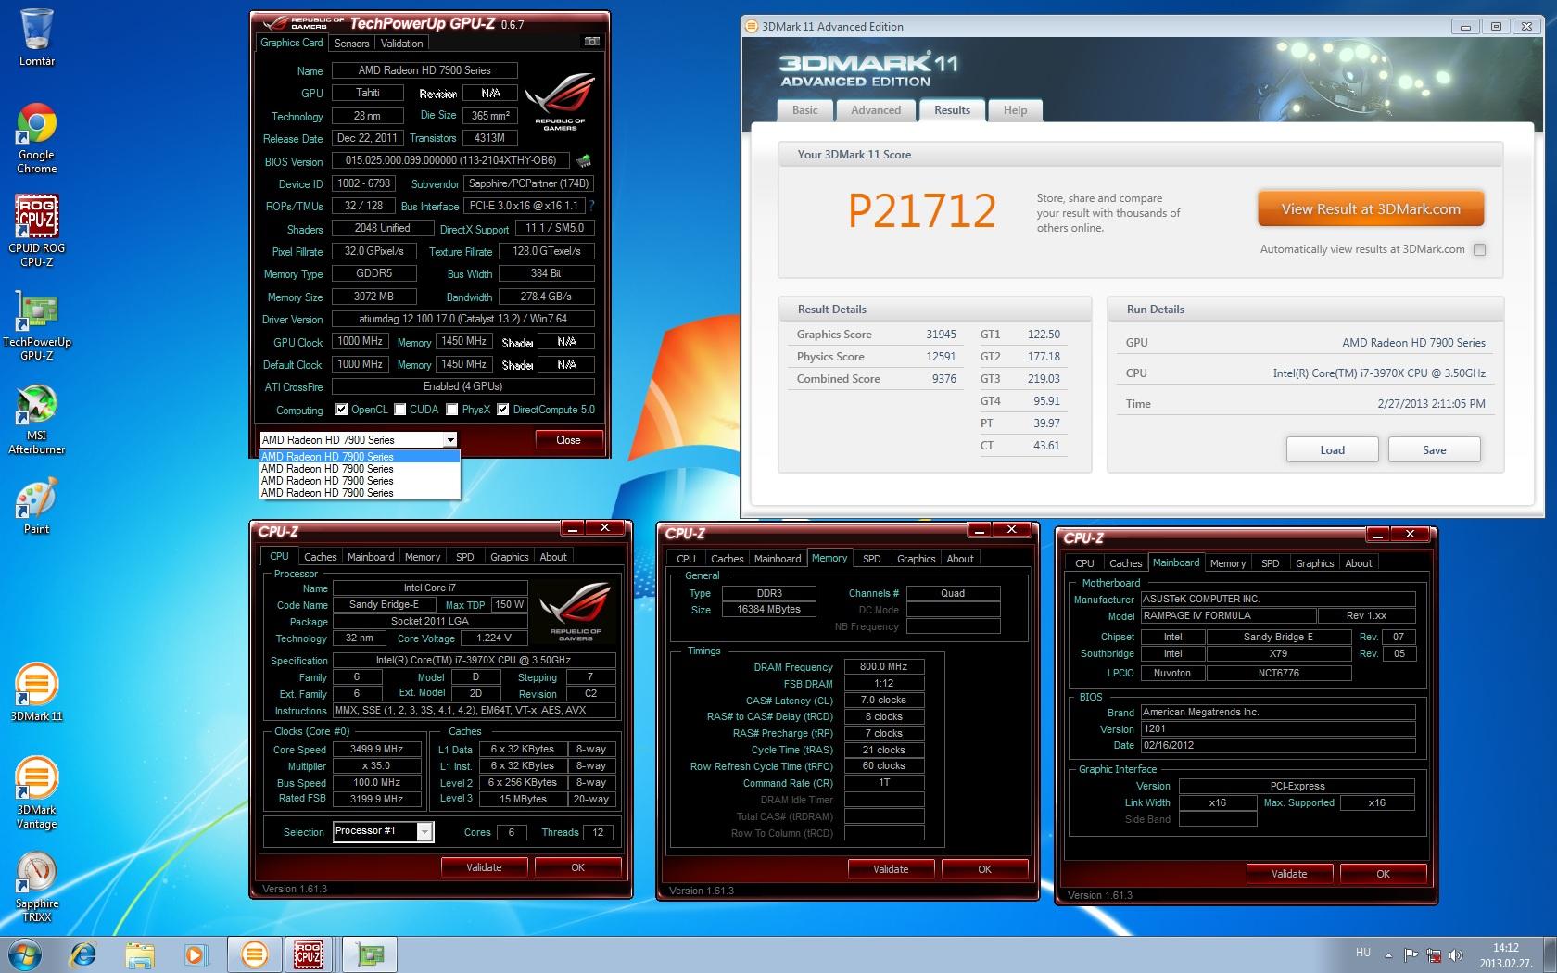Click the GPU-Z BIOS Version field
Screen dimensions: 1557x973
(x=450, y=161)
